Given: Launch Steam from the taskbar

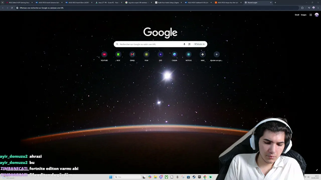Looking at the screenshot, I should [x=194, y=177].
